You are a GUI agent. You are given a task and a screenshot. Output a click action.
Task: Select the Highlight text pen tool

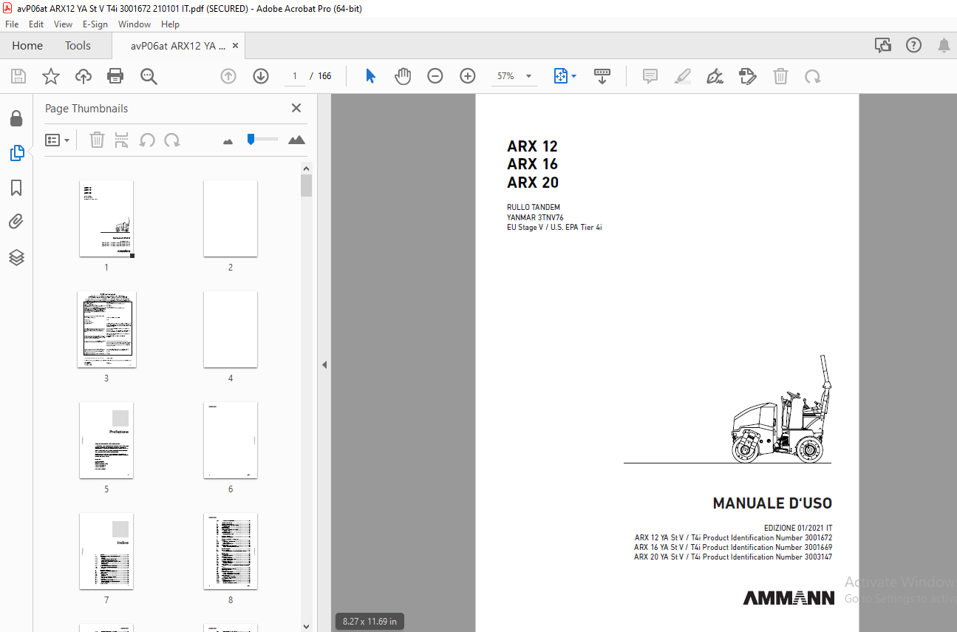tap(683, 76)
